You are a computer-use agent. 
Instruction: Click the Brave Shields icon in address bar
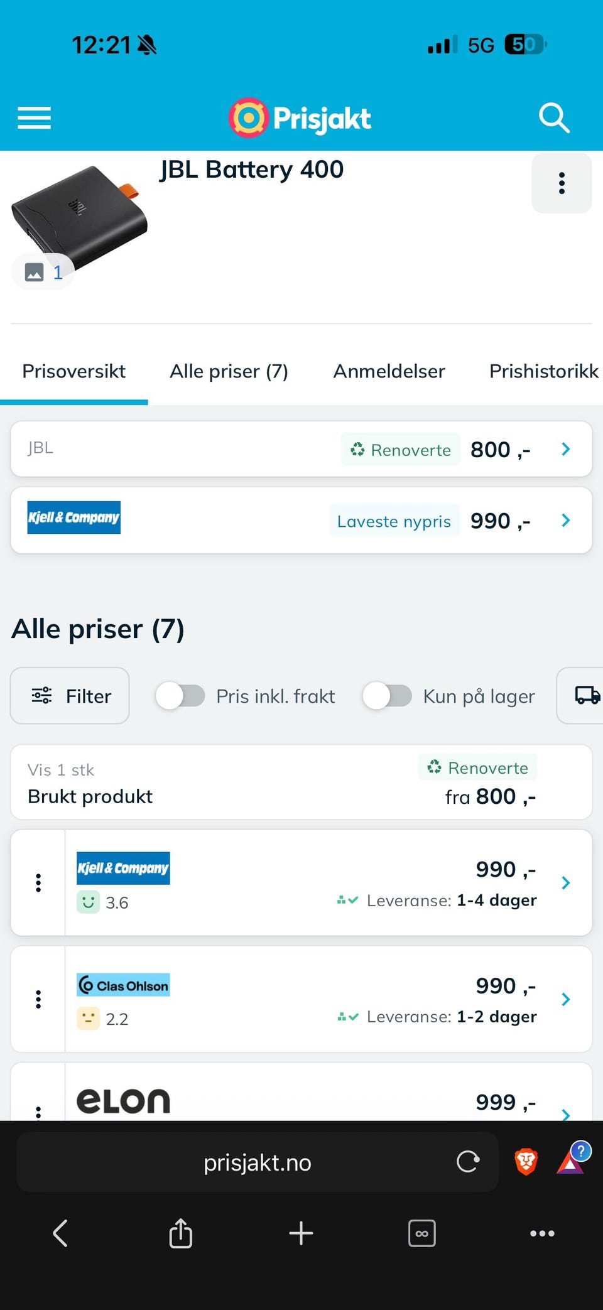(x=525, y=1161)
